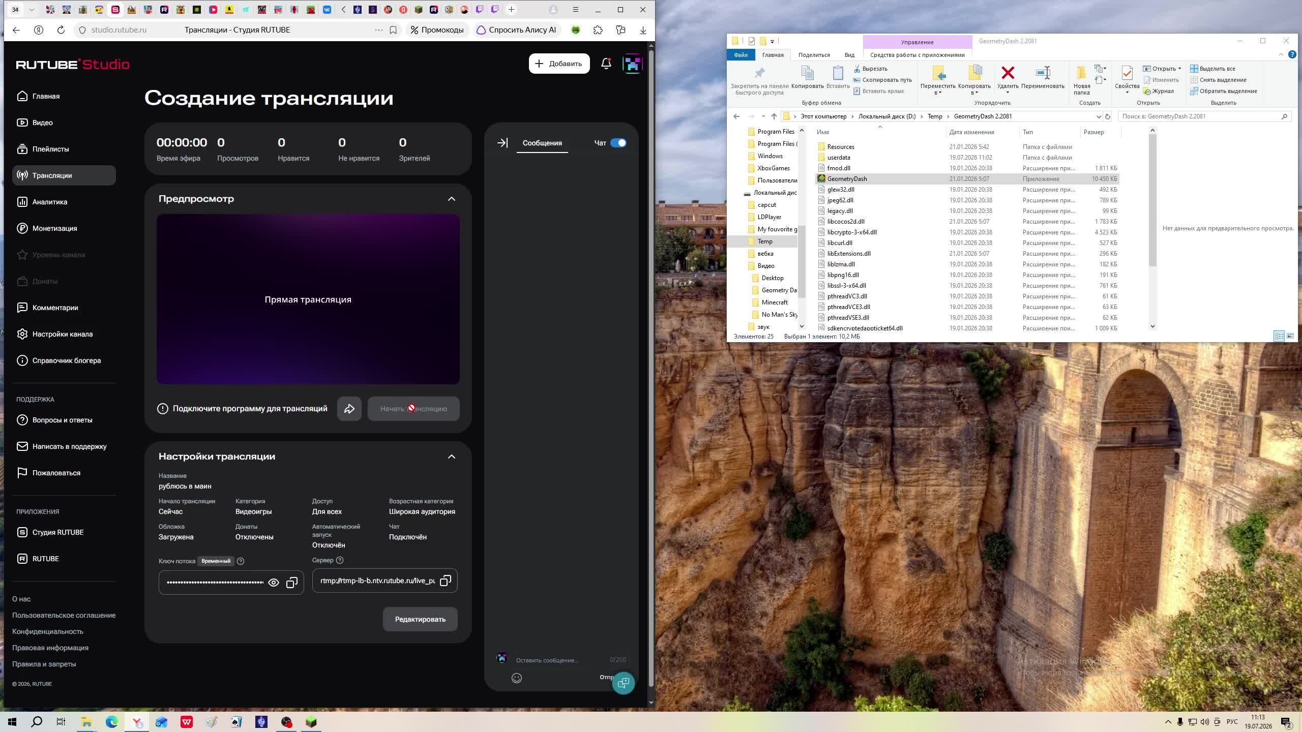Sort files by Дата изменения column
Viewport: 1302px width, 732px height.
point(971,132)
